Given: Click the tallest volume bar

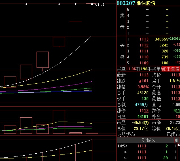Looking at the screenshot, I should [59, 122].
